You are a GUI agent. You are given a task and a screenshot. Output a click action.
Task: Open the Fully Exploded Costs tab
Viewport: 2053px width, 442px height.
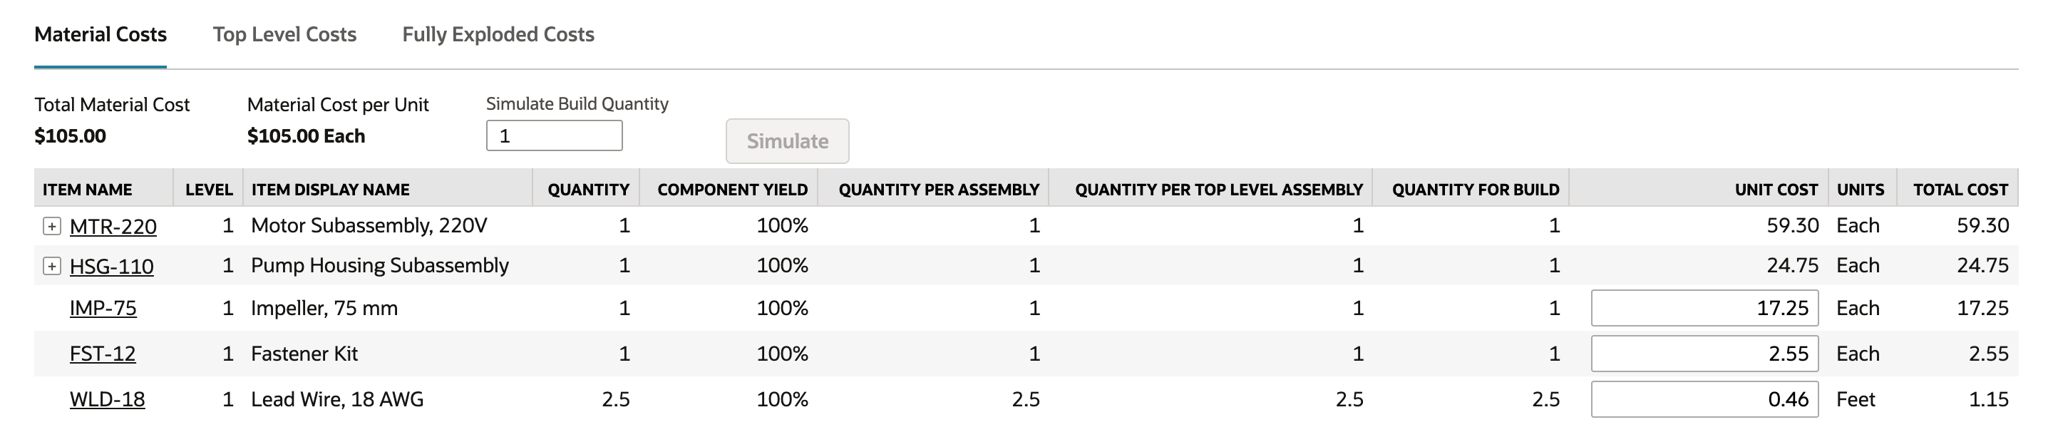tap(498, 34)
